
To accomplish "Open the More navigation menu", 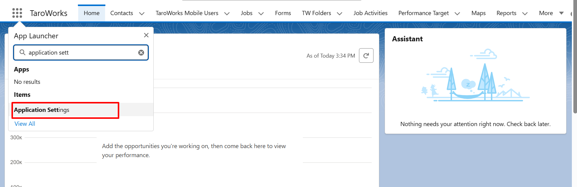I will pyautogui.click(x=551, y=13).
